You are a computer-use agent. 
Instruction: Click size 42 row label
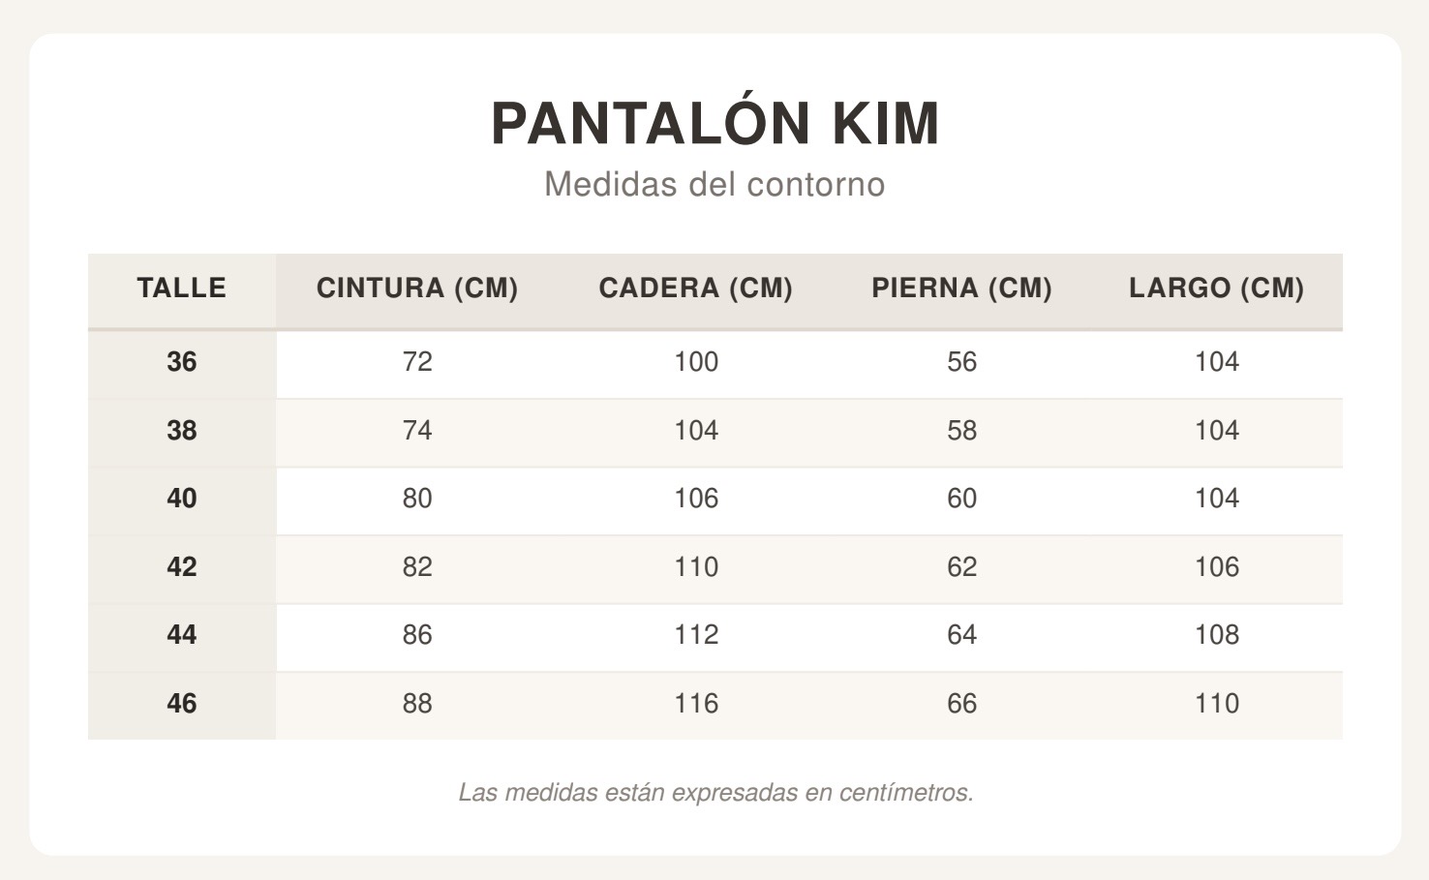182,567
